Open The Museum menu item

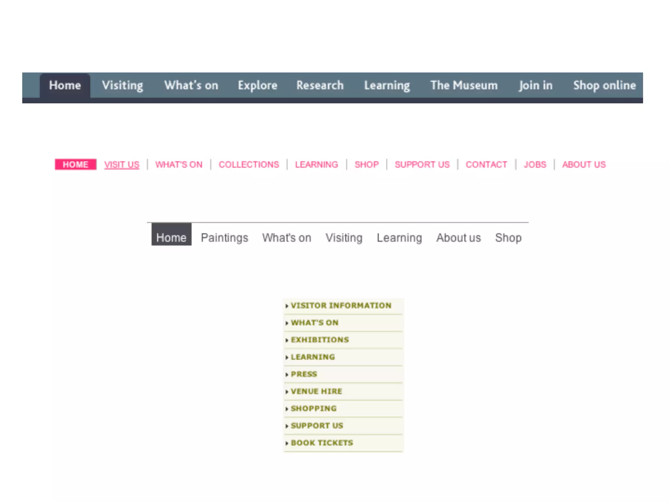(x=464, y=85)
